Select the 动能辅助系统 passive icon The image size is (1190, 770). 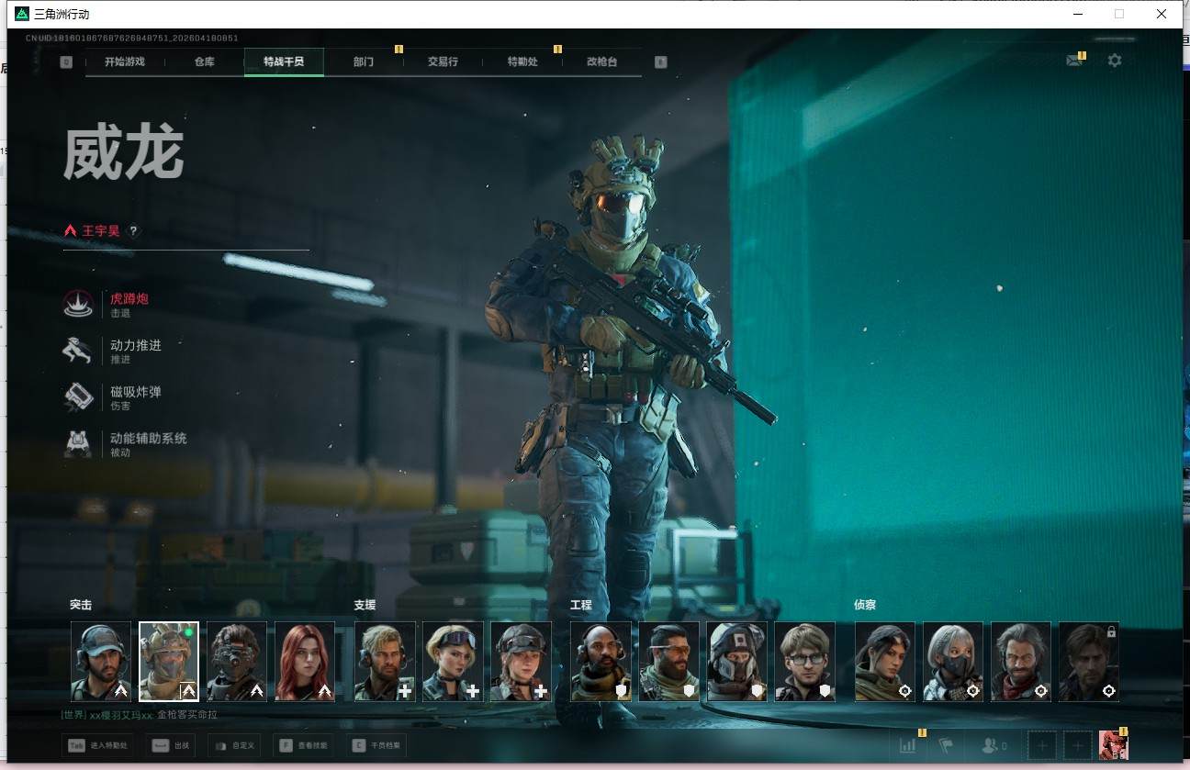point(78,444)
